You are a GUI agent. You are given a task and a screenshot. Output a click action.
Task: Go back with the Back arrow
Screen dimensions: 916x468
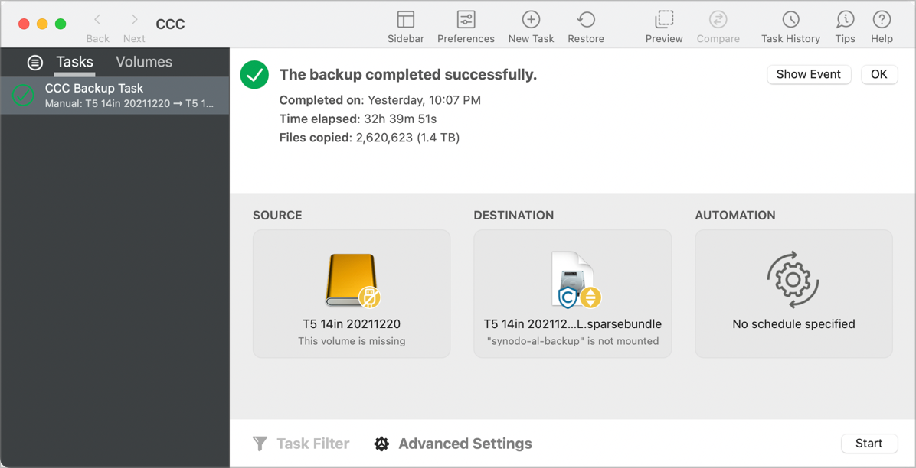point(97,21)
